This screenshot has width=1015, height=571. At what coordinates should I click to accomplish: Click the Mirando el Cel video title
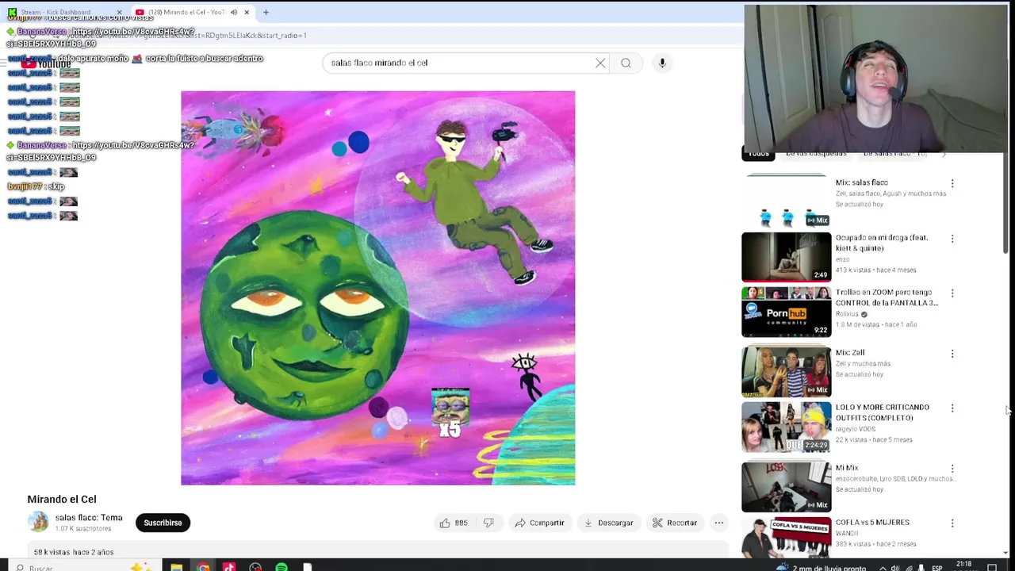(62, 499)
